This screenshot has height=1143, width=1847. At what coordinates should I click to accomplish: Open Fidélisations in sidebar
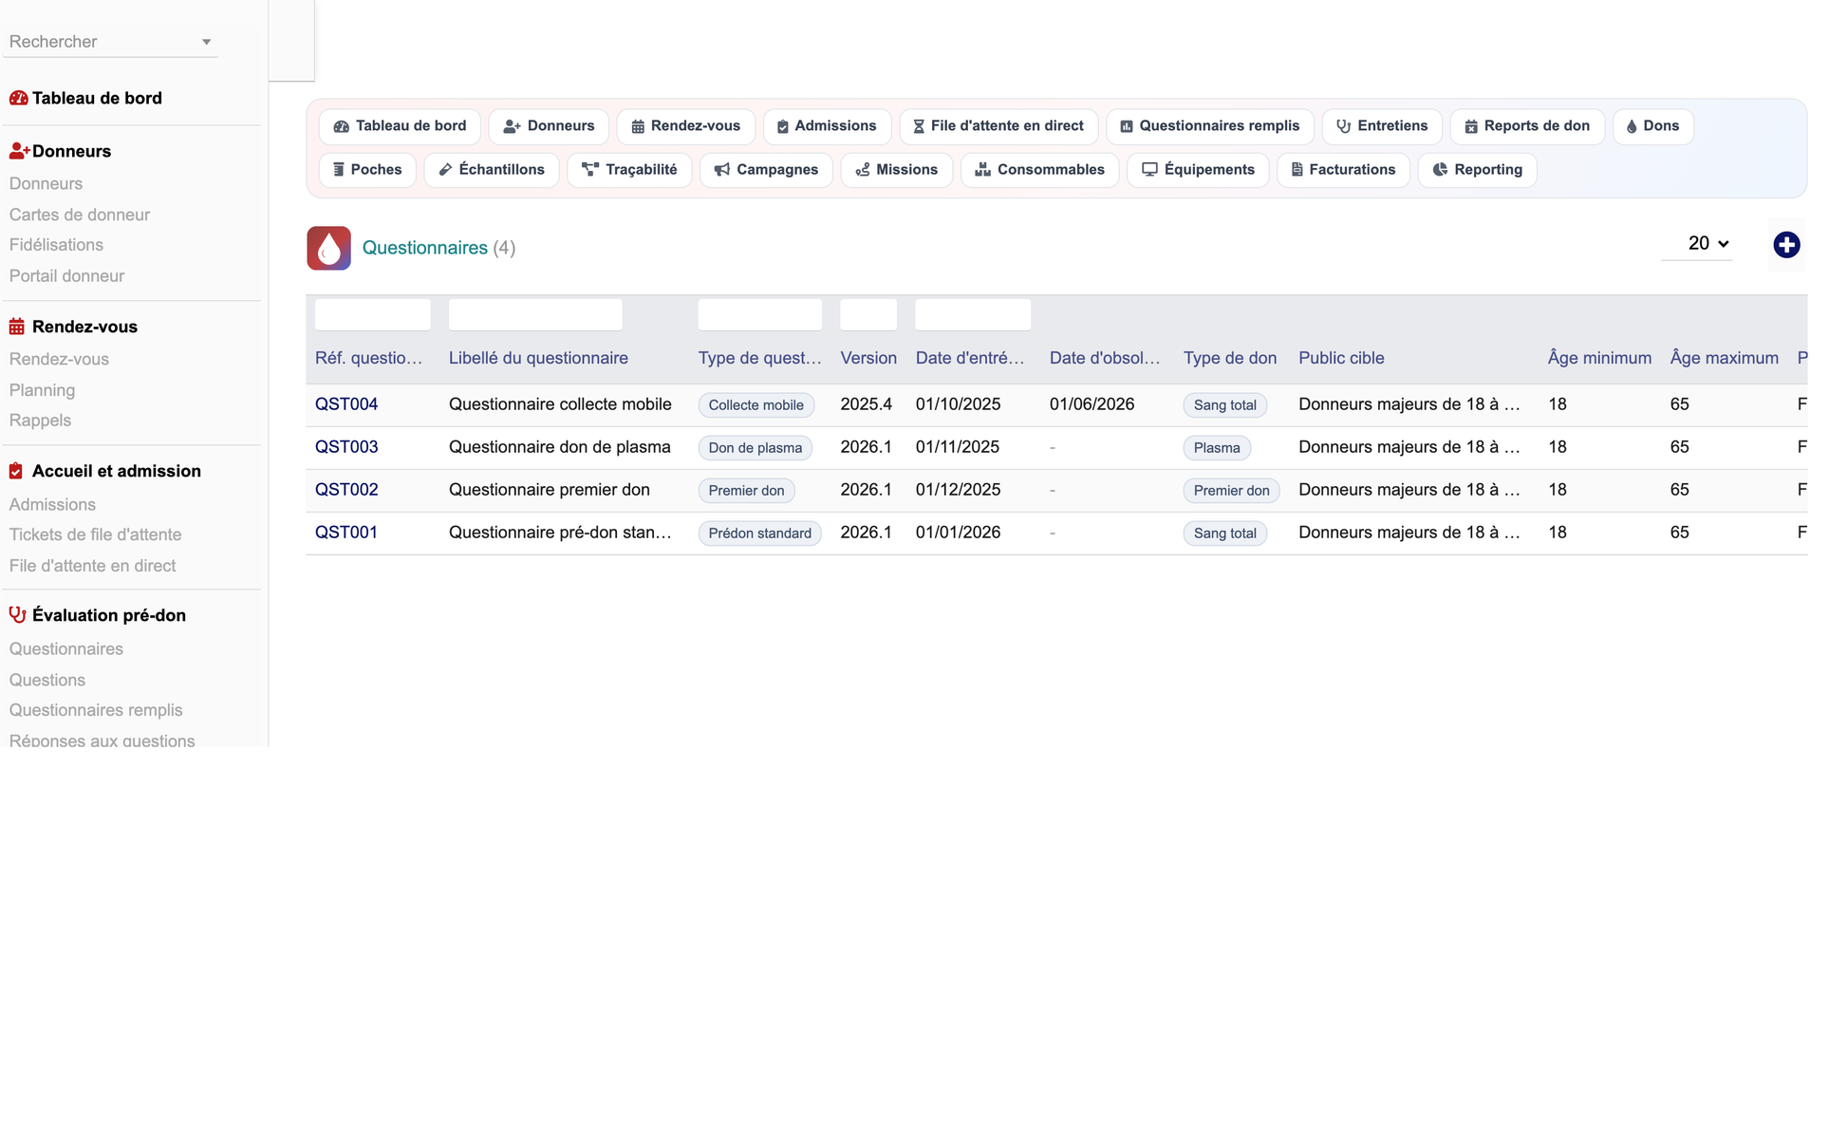[x=56, y=245]
